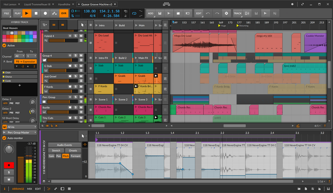Close the Quasar Groove Machine v3 tab
Image resolution: width=333 pixels, height=193 pixels.
tap(115, 4)
